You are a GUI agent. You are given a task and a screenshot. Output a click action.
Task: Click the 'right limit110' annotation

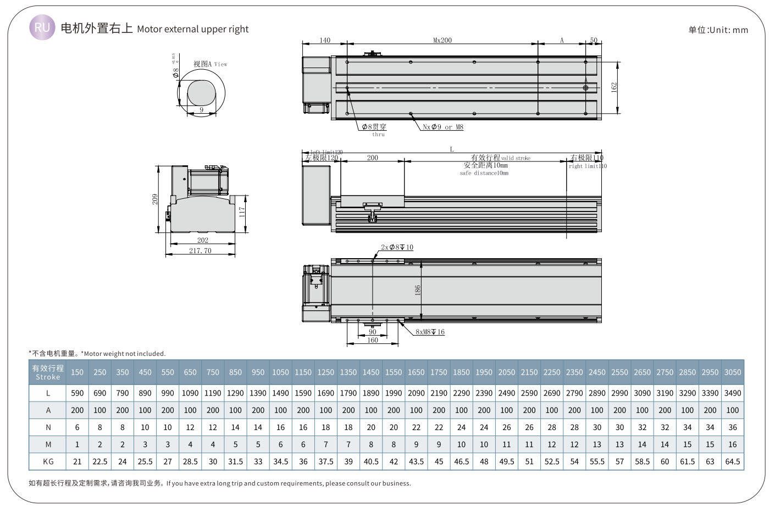pyautogui.click(x=588, y=166)
